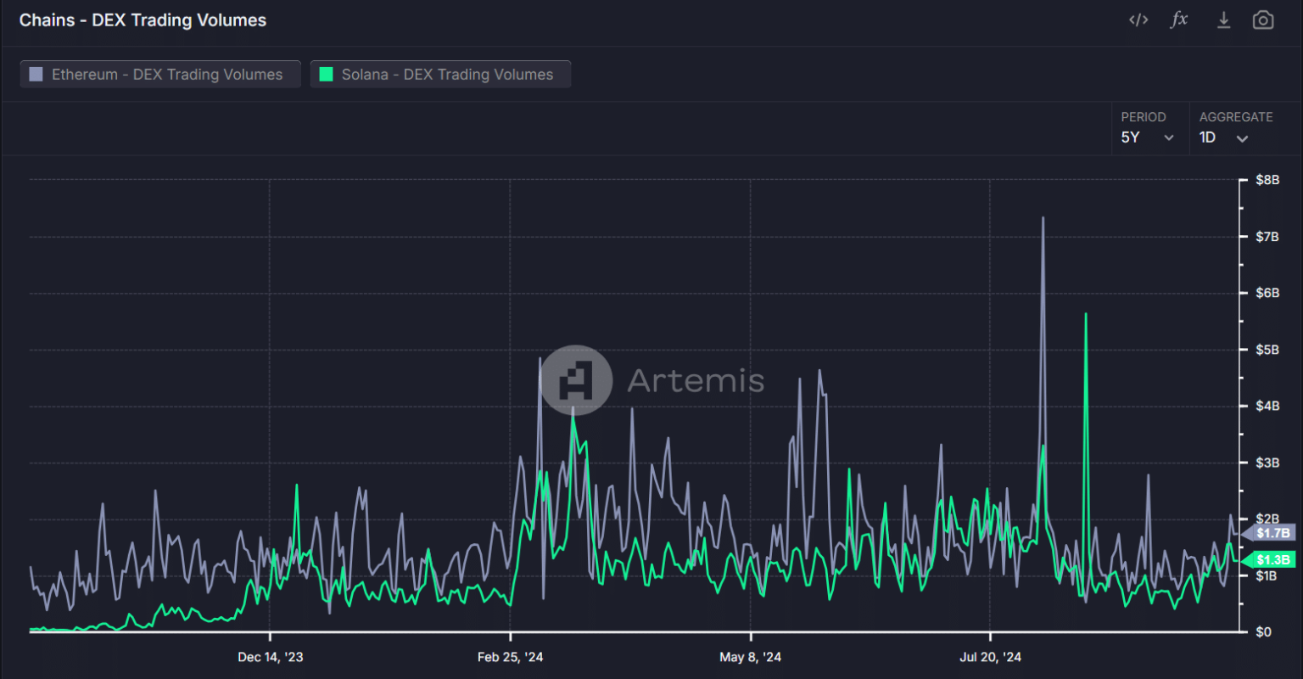Click the Ethereum legend color square
The height and width of the screenshot is (679, 1303).
(36, 75)
